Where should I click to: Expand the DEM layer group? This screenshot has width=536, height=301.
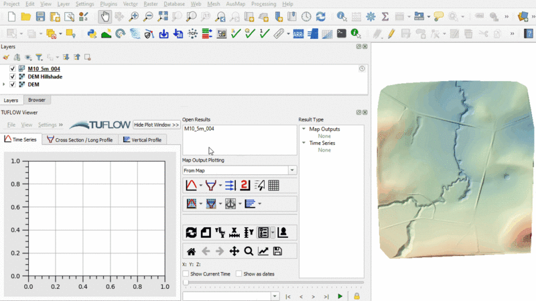point(4,84)
